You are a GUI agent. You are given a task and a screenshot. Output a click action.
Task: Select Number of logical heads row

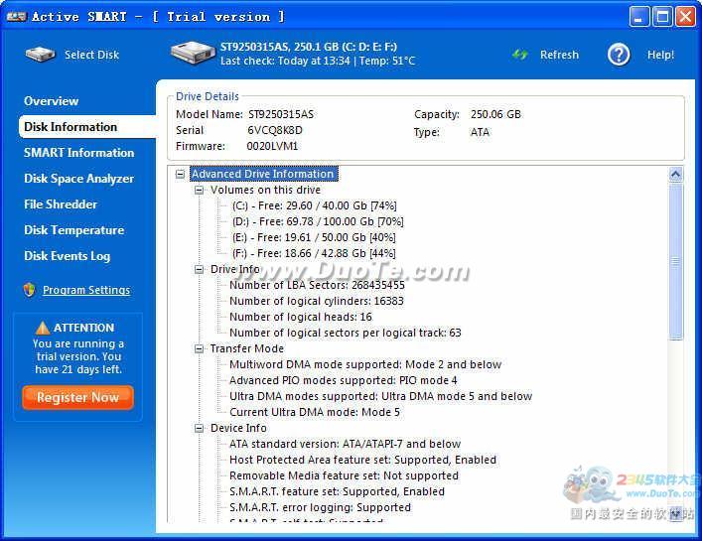[301, 317]
